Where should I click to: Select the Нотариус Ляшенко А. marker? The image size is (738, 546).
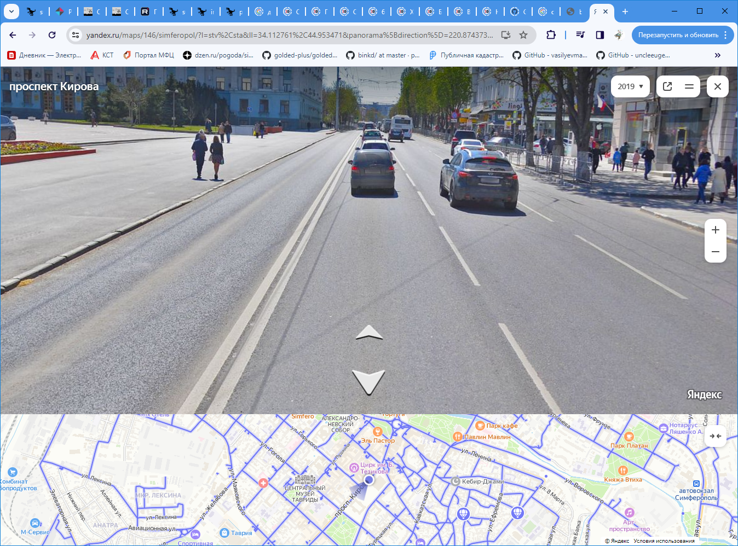pyautogui.click(x=664, y=427)
